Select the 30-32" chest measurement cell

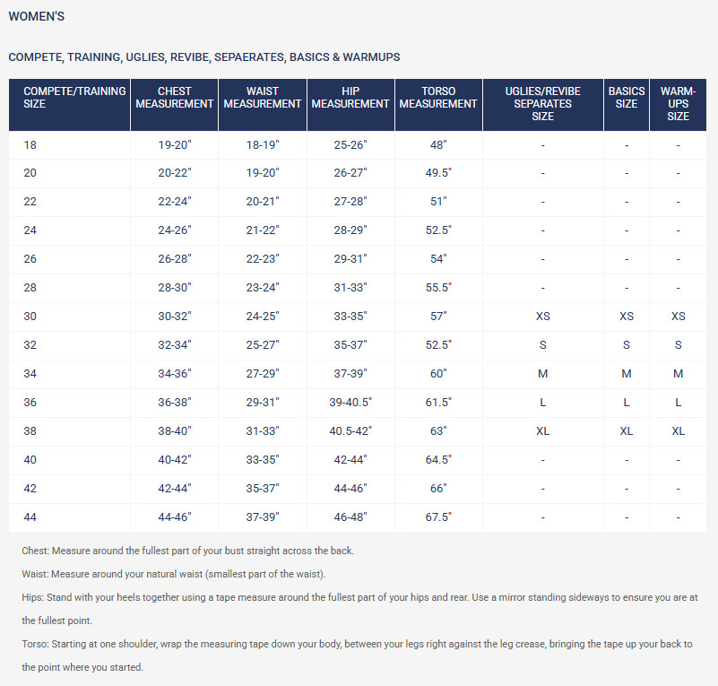tap(175, 317)
